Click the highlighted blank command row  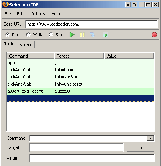pos(80,98)
